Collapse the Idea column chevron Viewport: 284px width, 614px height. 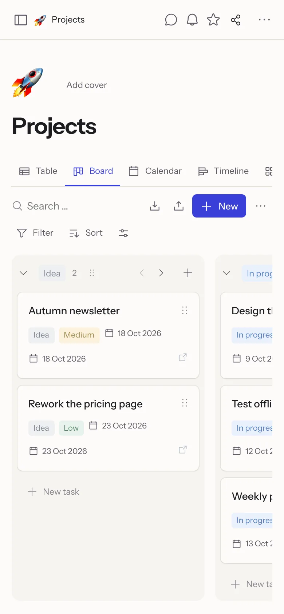[x=23, y=273]
